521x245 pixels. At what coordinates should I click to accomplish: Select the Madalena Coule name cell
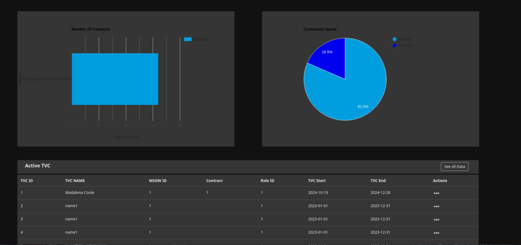80,193
